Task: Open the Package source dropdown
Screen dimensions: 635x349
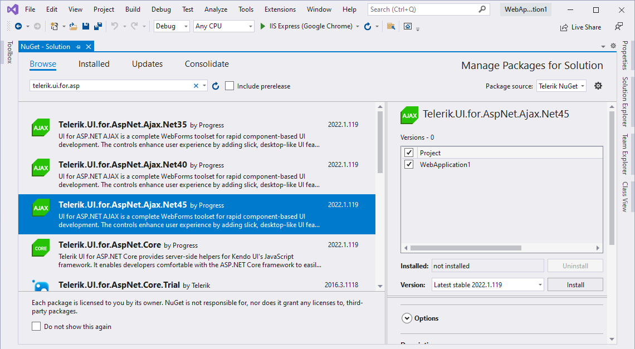Action: click(x=561, y=86)
